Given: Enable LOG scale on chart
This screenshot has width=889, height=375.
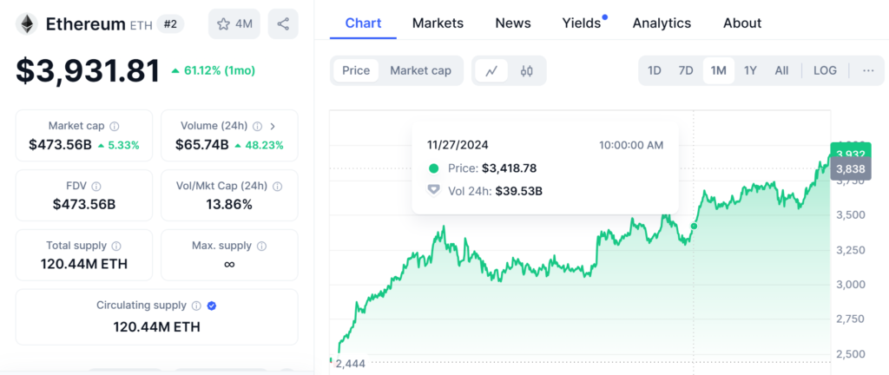Looking at the screenshot, I should [825, 70].
